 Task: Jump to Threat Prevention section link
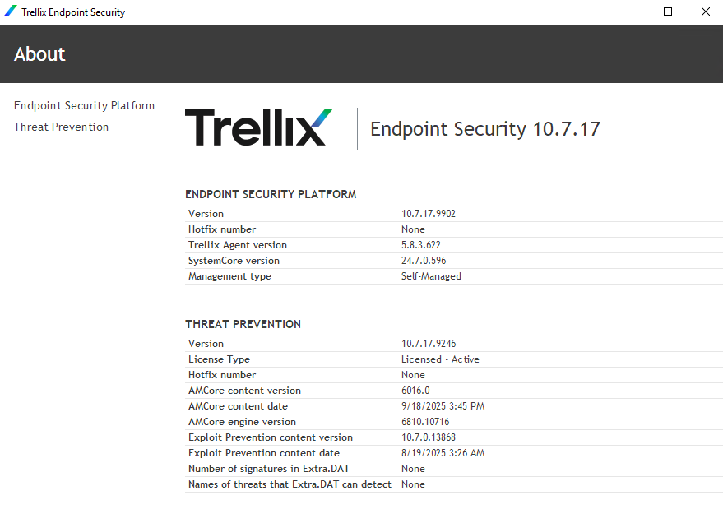[x=62, y=127]
